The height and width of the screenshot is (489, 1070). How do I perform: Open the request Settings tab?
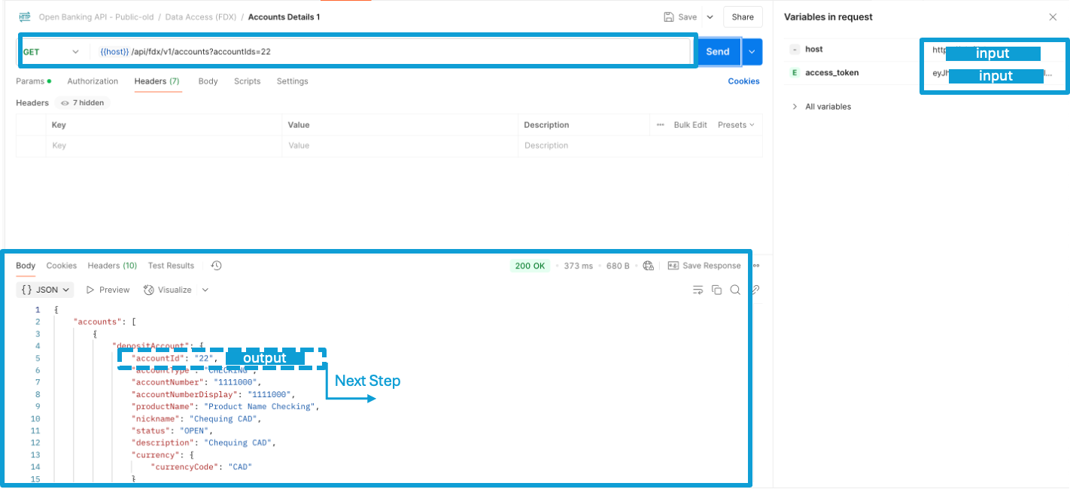pyautogui.click(x=292, y=81)
